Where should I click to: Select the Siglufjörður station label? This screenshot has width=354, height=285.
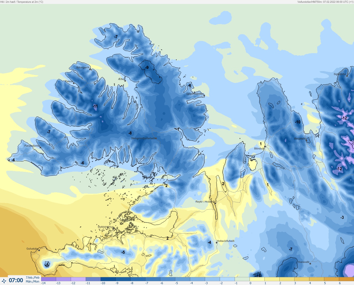(x=340, y=74)
